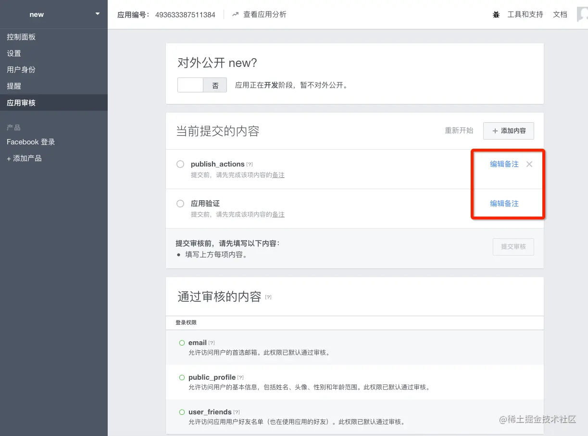Open the new app selector dropdown
The image size is (588, 436).
pyautogui.click(x=54, y=14)
